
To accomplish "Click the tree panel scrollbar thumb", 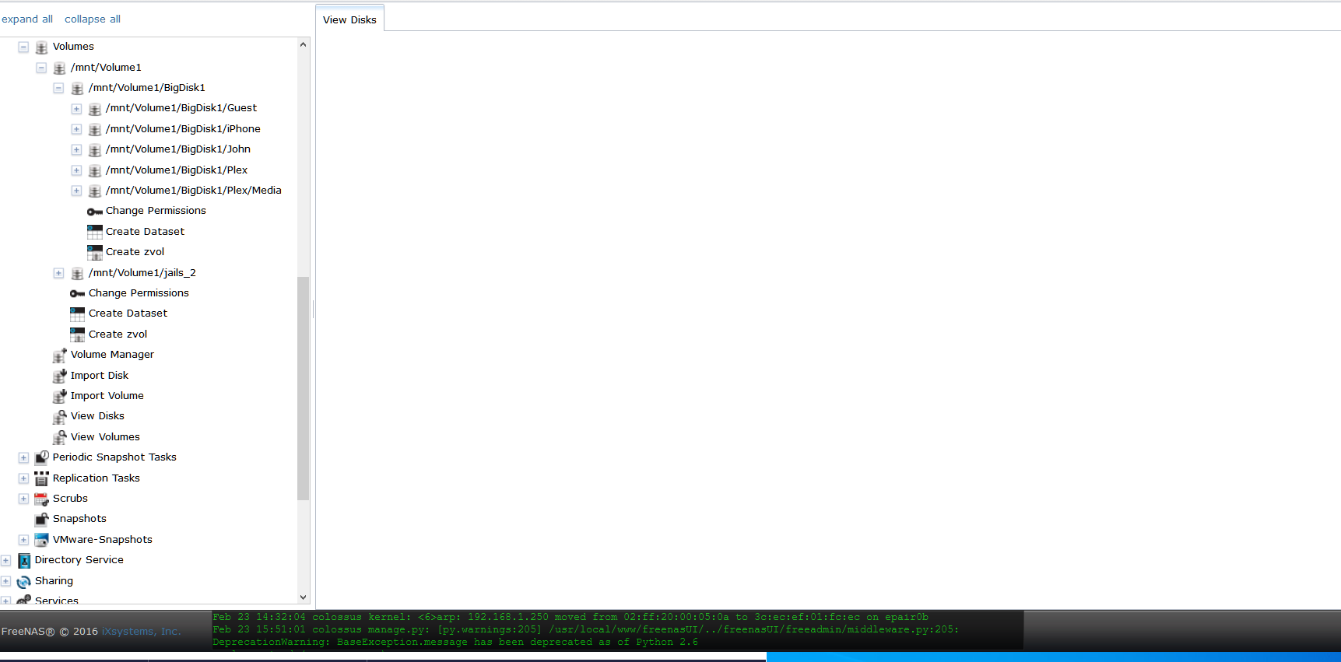I will (x=304, y=387).
